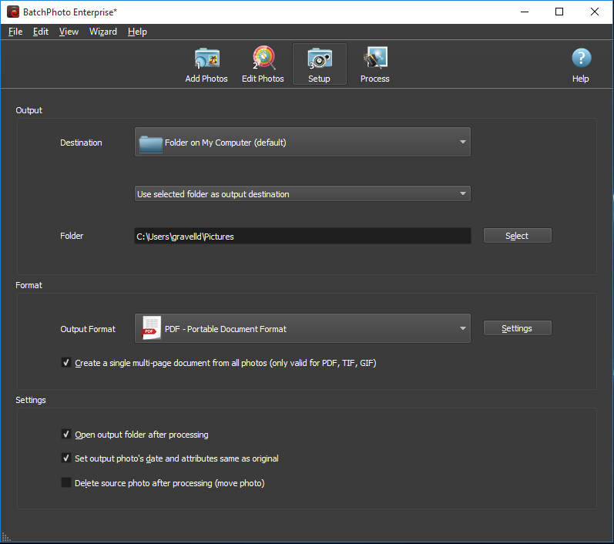614x544 pixels.
Task: Minimize the BatchPhoto window
Action: (525, 12)
